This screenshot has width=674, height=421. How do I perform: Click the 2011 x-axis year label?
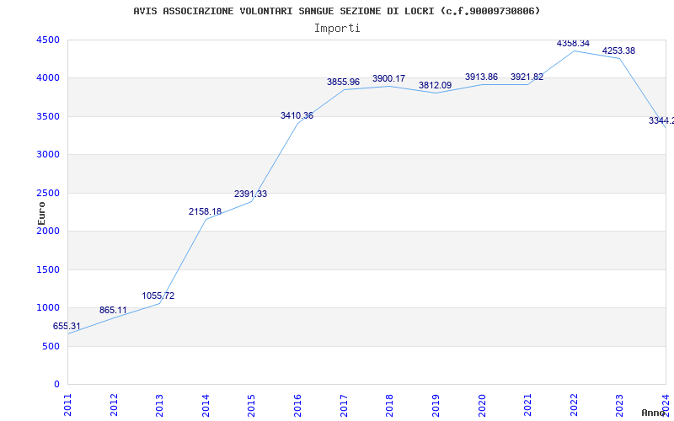click(x=68, y=405)
